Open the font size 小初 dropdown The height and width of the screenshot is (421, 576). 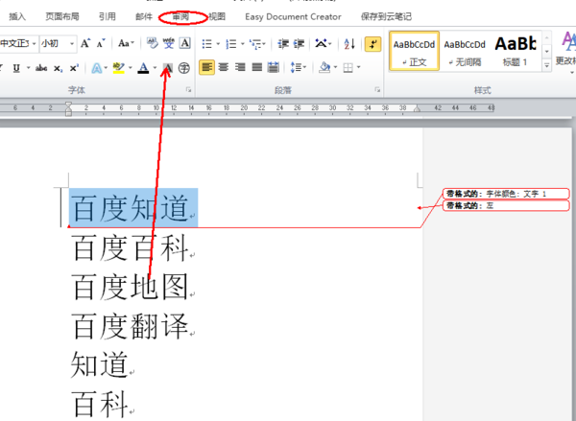(72, 44)
